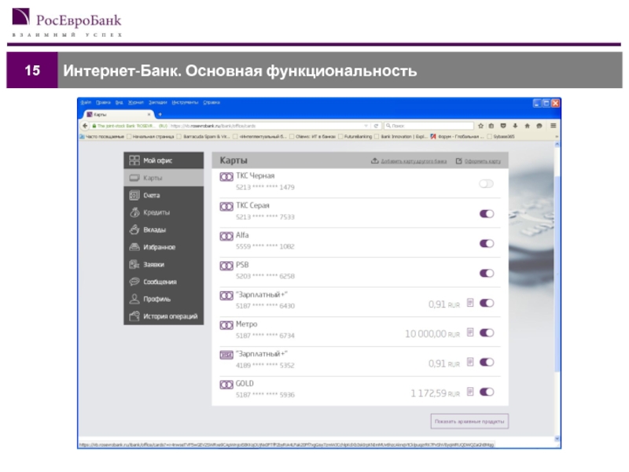Viewport: 629px width, 472px height.
Task: Select Карты in the left sidebar
Action: click(x=164, y=178)
